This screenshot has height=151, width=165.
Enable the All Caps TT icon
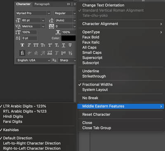[36, 45]
